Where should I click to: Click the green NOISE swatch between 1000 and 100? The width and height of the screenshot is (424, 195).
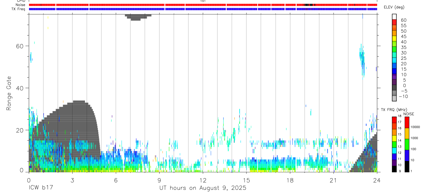click(x=407, y=144)
